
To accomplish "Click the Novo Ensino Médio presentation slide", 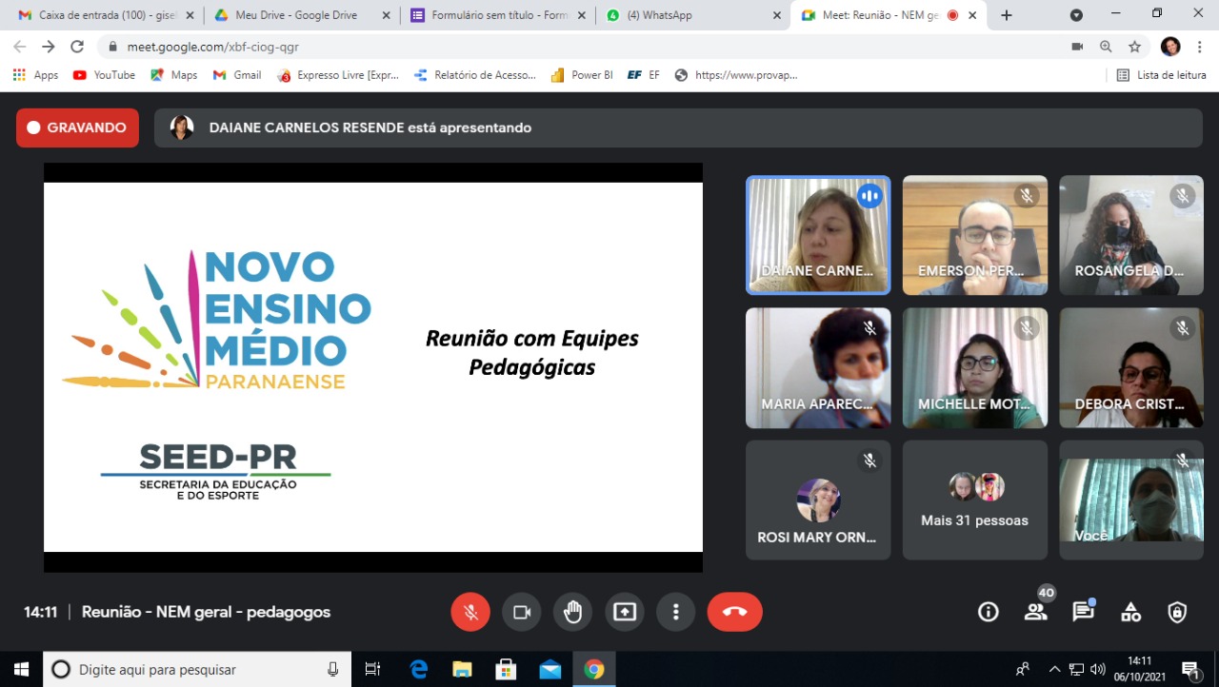I will pyautogui.click(x=373, y=367).
